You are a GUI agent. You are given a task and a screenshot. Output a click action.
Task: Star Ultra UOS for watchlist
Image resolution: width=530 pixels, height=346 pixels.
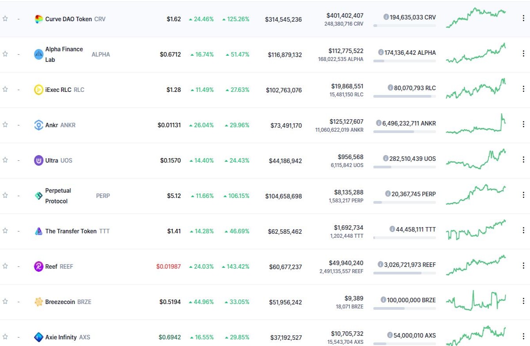pyautogui.click(x=5, y=160)
